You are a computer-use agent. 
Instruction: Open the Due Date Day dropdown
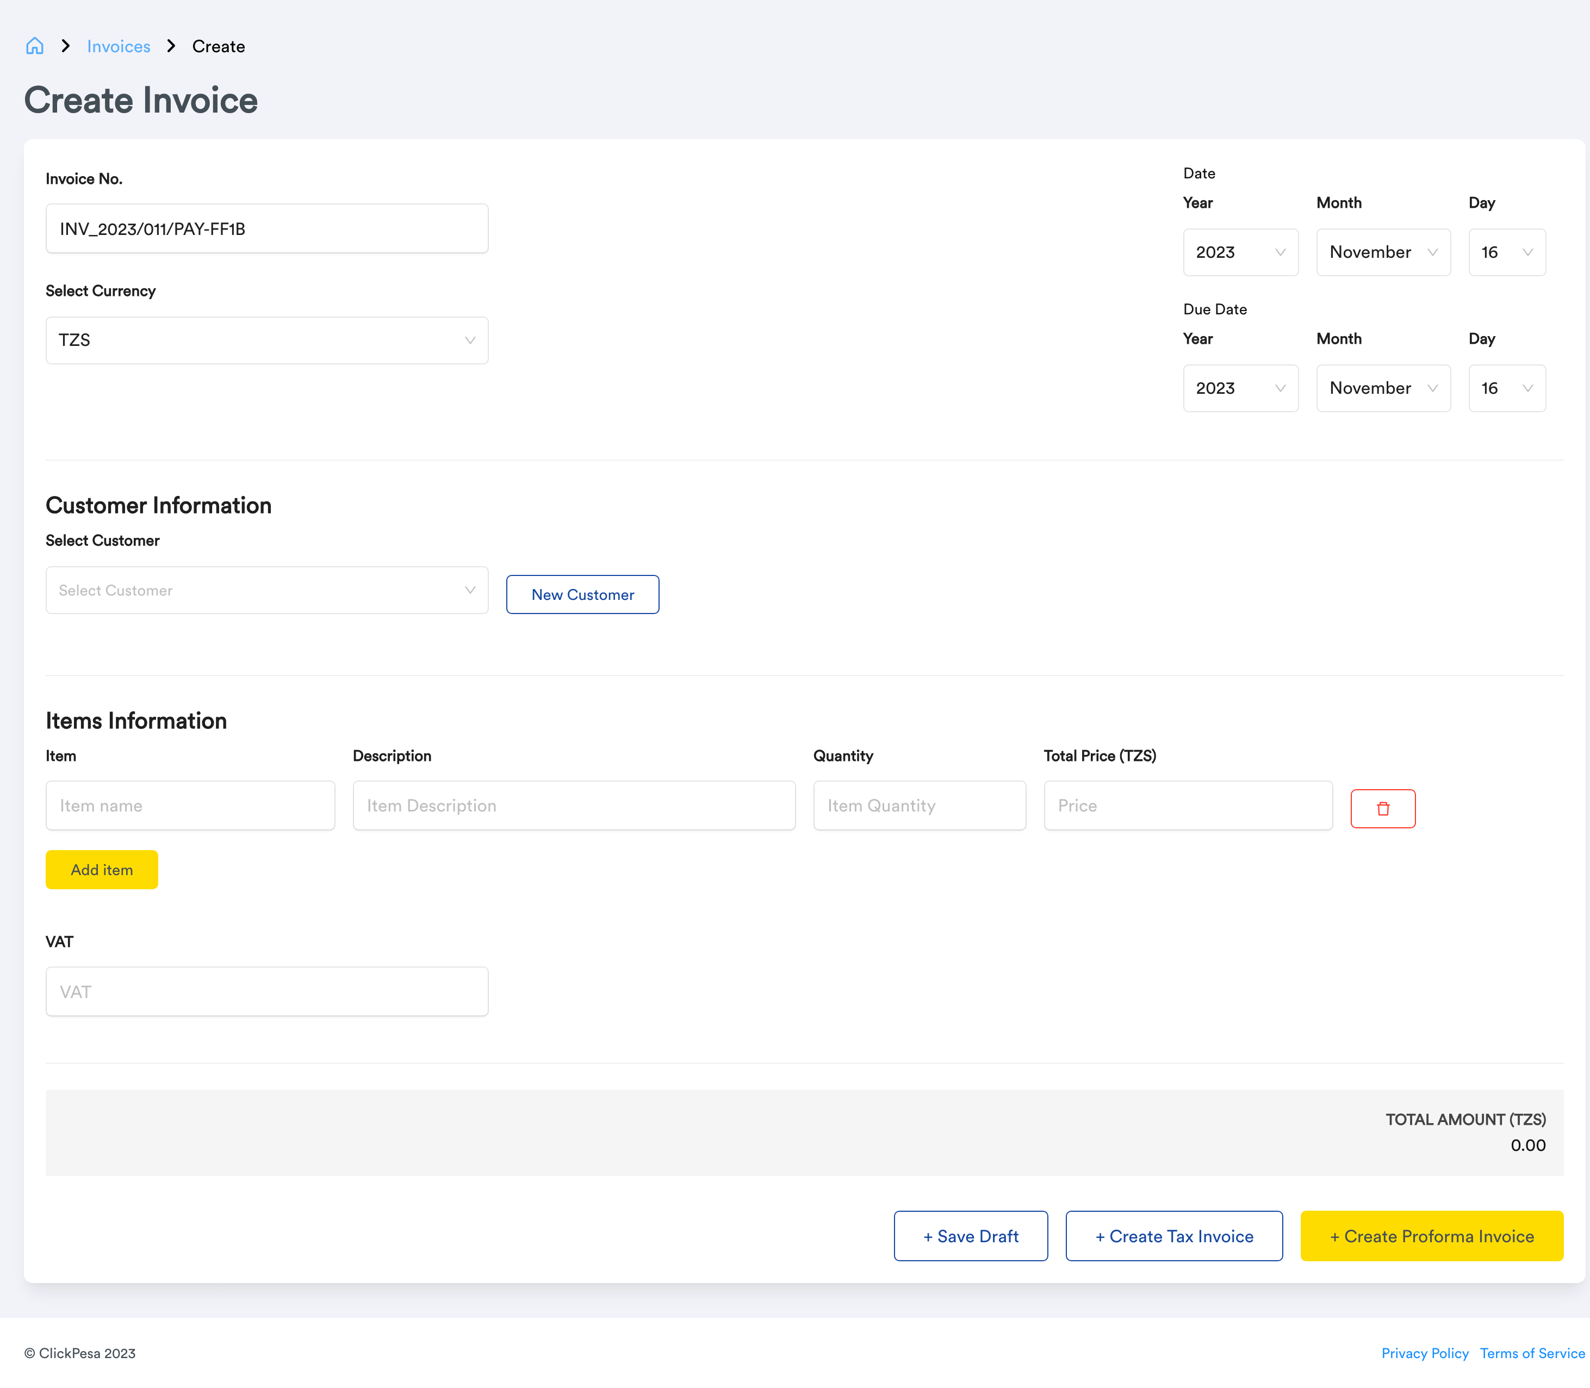[1506, 388]
